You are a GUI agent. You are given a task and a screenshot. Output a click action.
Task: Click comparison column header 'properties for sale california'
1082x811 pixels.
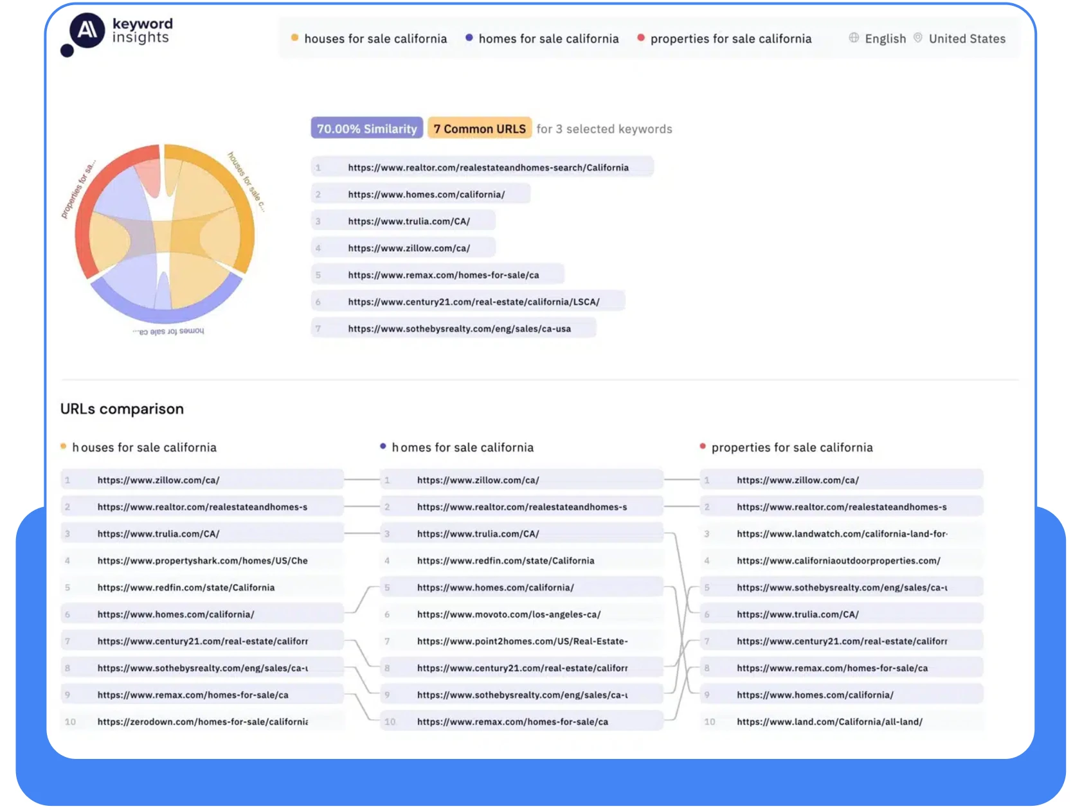tap(792, 447)
